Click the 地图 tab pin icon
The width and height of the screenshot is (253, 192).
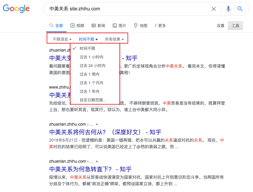(x=136, y=25)
